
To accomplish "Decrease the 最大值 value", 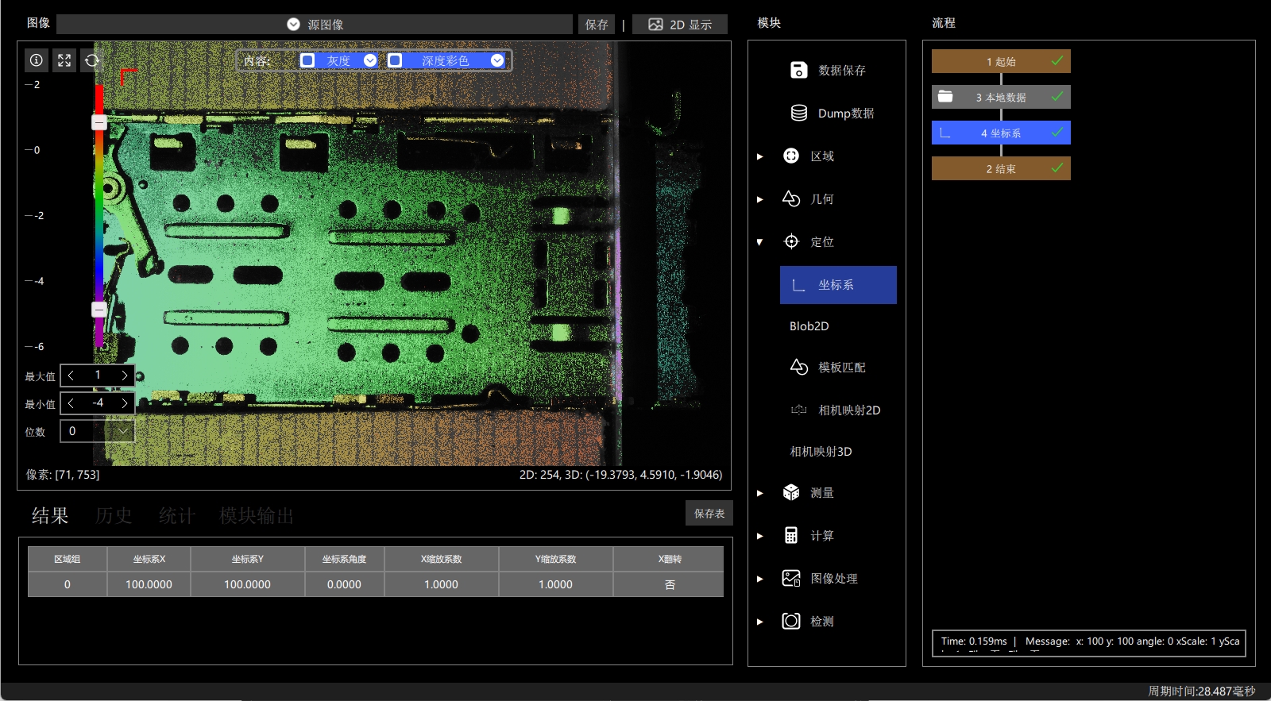I will tap(71, 376).
